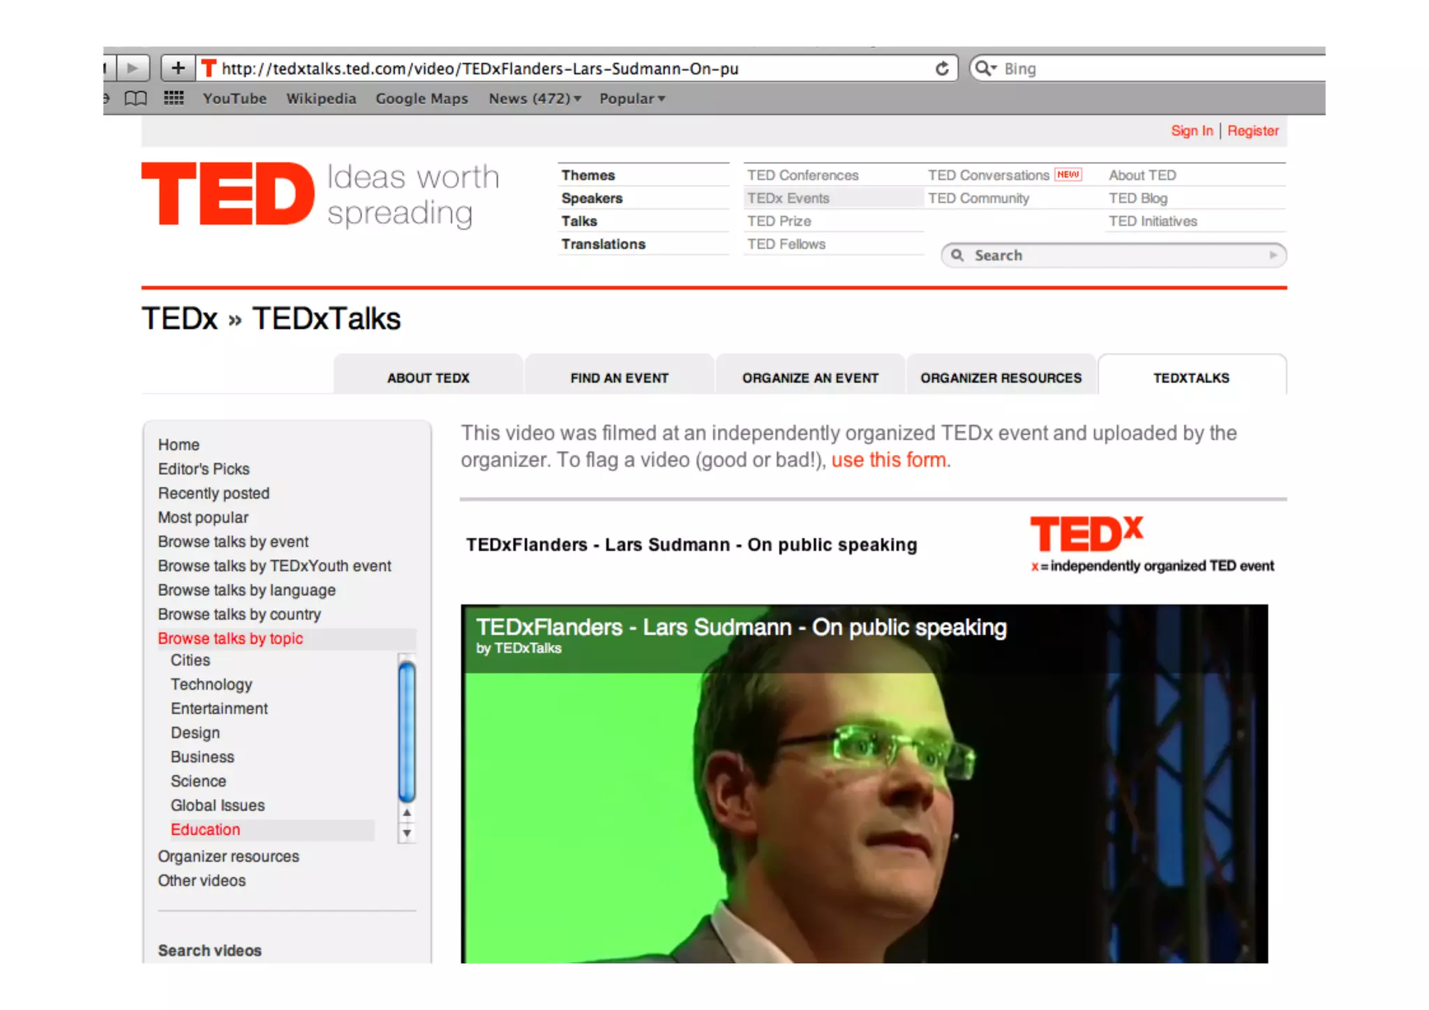1429x1010 pixels.
Task: Click the browser forward arrow button
Action: (x=133, y=68)
